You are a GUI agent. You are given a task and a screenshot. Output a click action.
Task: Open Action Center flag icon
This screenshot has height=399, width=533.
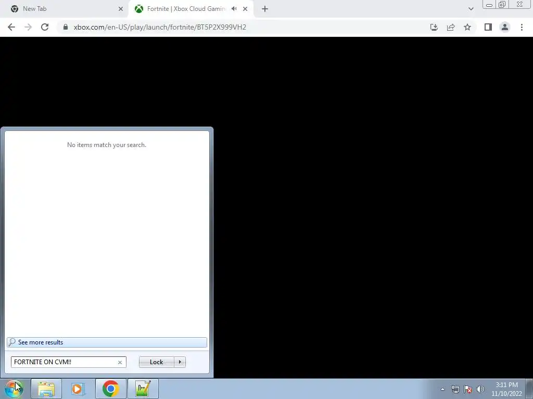click(x=468, y=389)
